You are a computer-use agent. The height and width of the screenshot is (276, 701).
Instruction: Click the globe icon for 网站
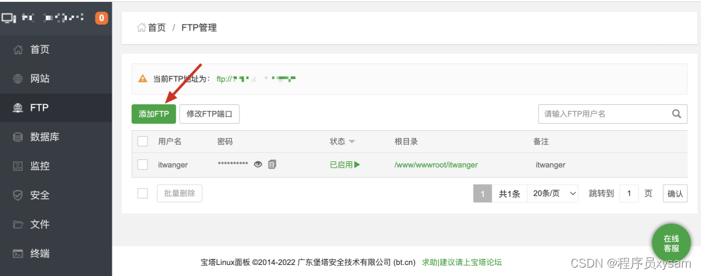18,79
